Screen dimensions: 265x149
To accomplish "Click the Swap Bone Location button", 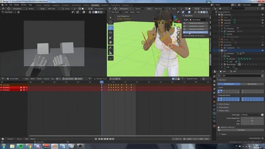I will click(x=195, y=26).
